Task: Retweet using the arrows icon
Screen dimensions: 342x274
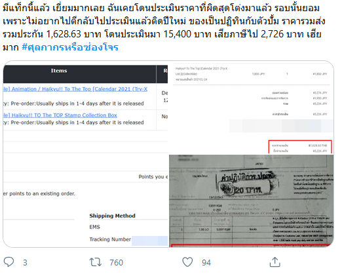Action: (96, 262)
